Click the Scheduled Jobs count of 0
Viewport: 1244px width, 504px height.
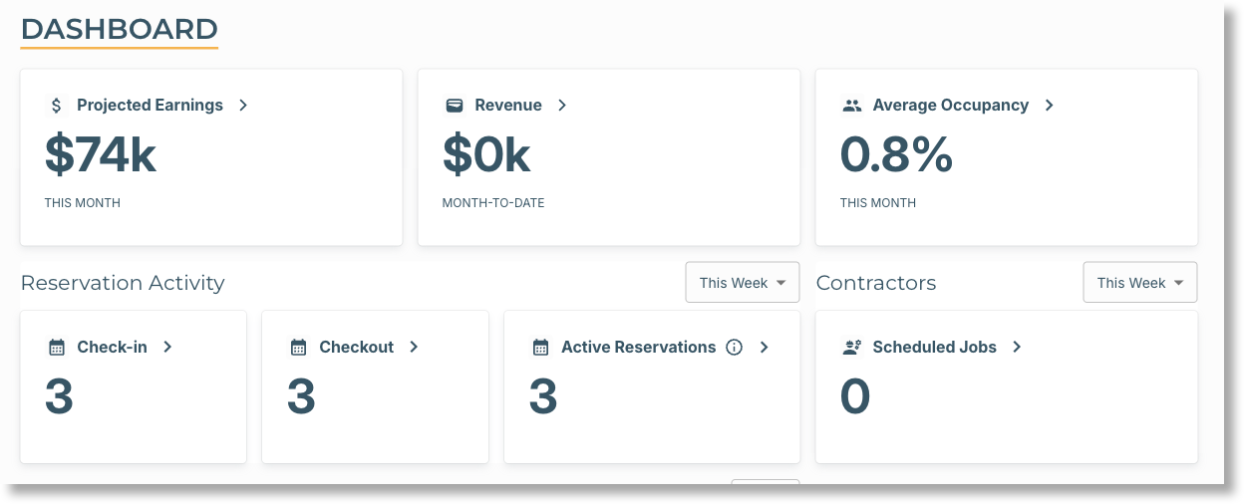pos(855,396)
